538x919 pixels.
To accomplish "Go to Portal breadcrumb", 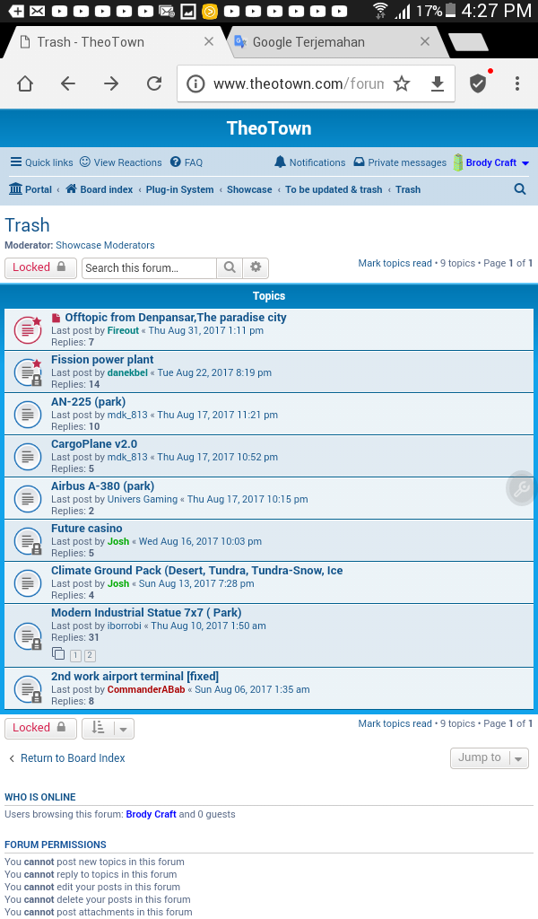I will tap(30, 189).
